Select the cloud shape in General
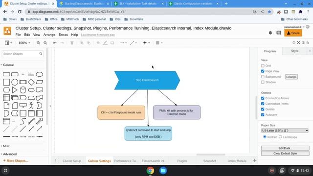Image resolution: width=313 pixels, height=176 pixels. (31, 90)
